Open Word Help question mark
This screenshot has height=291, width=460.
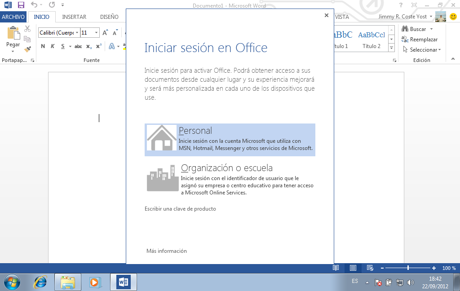pos(401,5)
